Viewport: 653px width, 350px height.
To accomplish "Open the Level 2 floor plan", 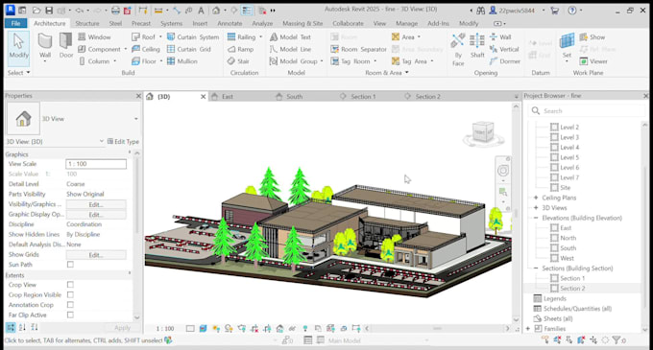I will click(x=569, y=128).
